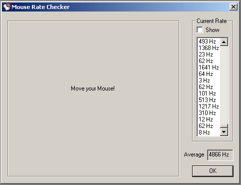Click the Move your Mouse! text
The height and width of the screenshot is (185, 241).
point(93,88)
